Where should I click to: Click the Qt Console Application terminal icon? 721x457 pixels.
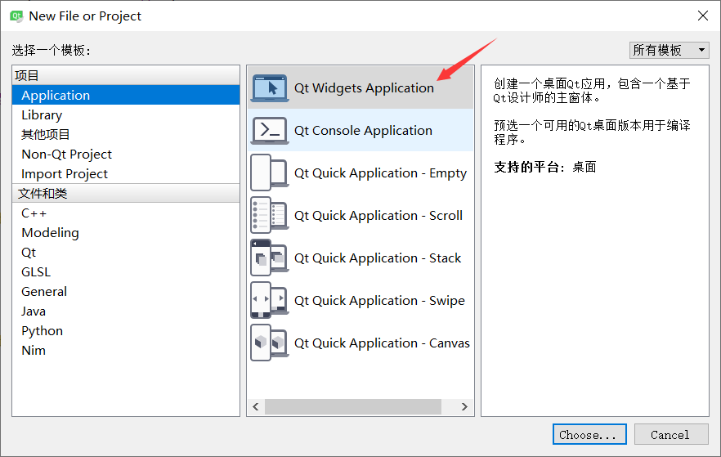270,131
